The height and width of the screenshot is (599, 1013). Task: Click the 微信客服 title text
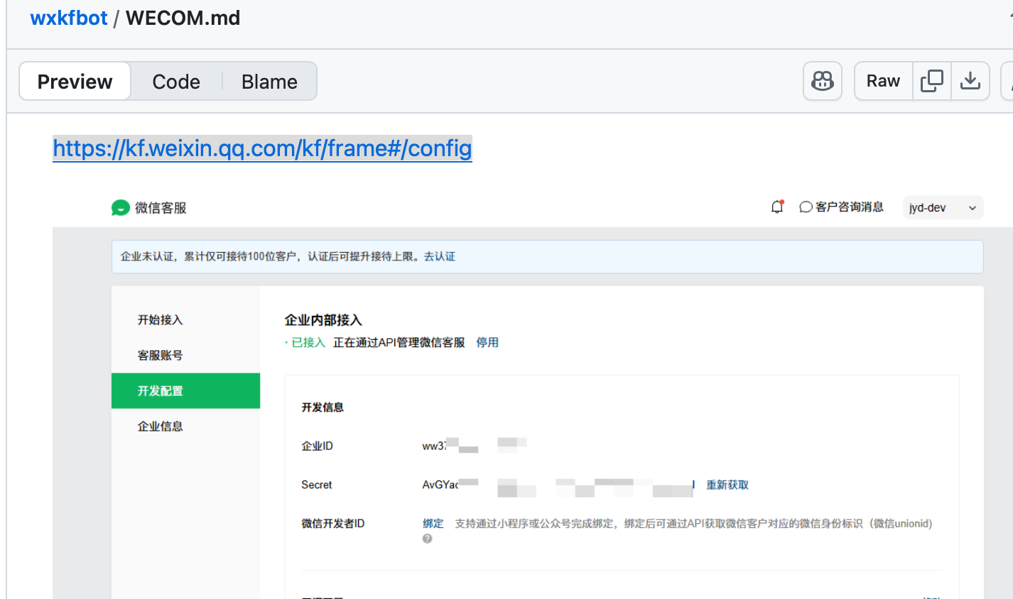coord(161,208)
